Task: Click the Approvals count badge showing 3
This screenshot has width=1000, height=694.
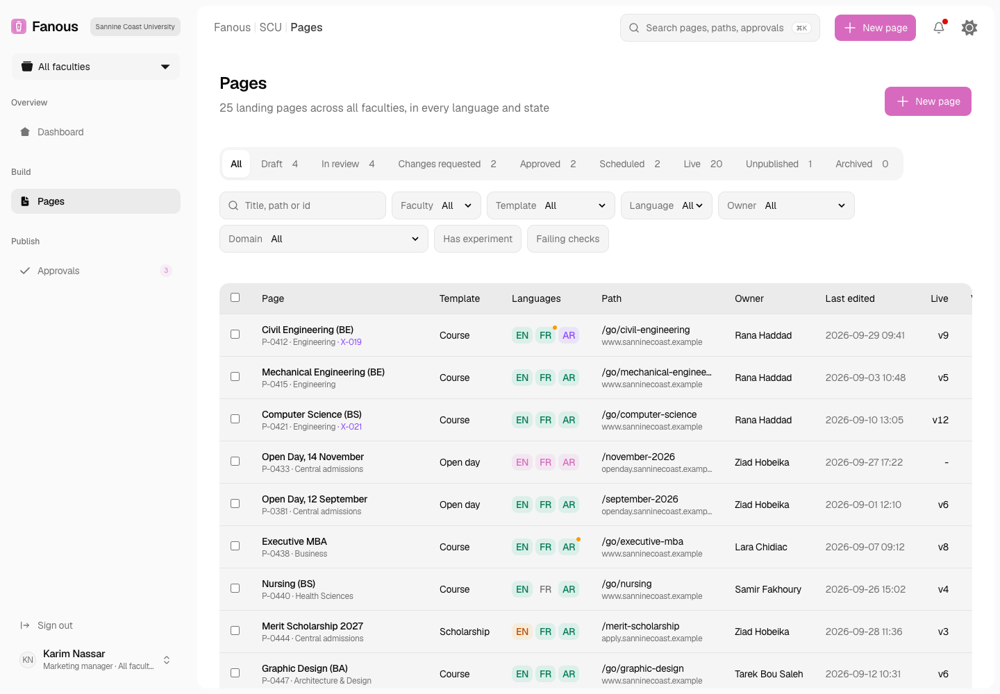Action: [166, 271]
